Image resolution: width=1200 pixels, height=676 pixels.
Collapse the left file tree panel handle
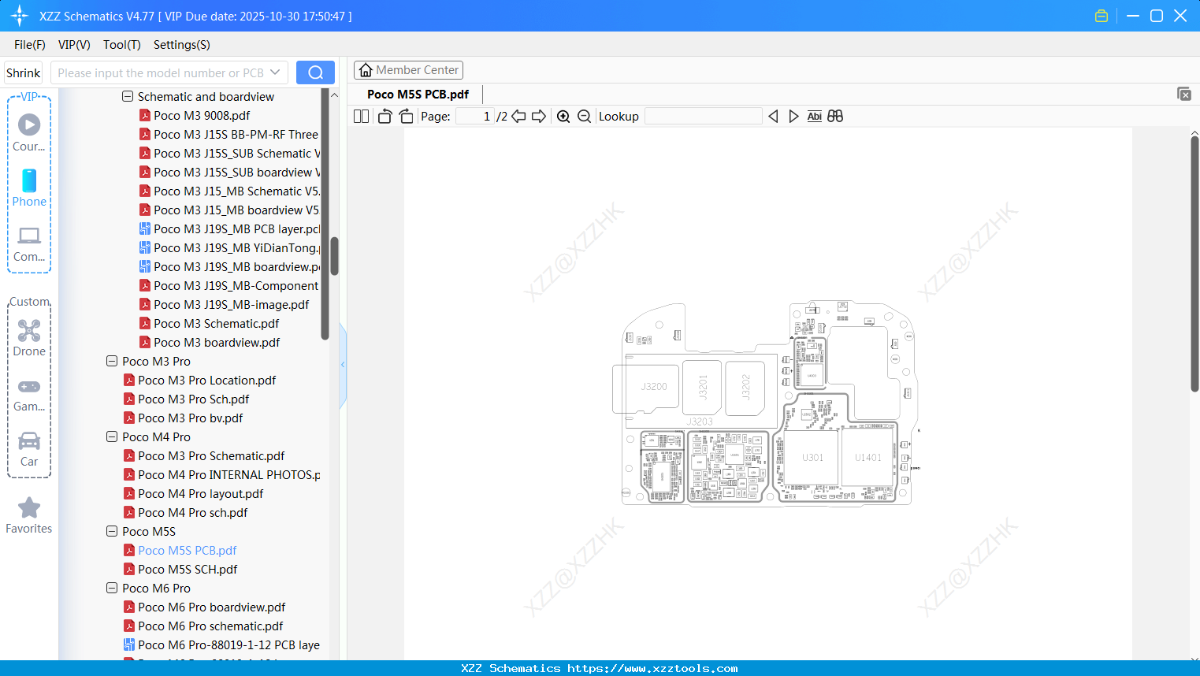tap(343, 364)
